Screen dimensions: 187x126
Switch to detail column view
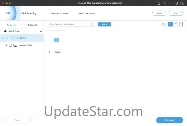pyautogui.click(x=180, y=24)
